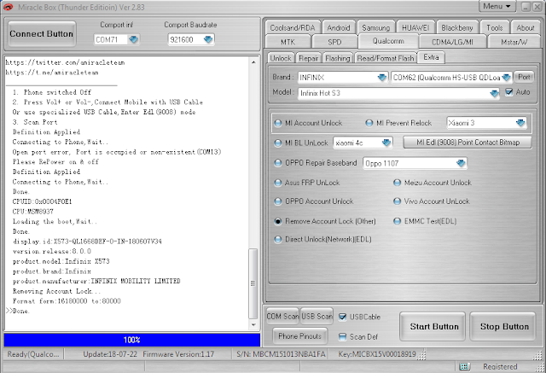The image size is (546, 373).
Task: Open the Comport inf COM71 dropdown
Action: 133,39
